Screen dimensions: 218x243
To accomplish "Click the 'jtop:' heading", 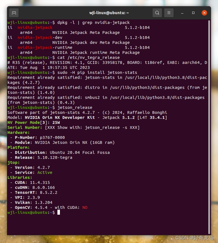I will [14, 162].
